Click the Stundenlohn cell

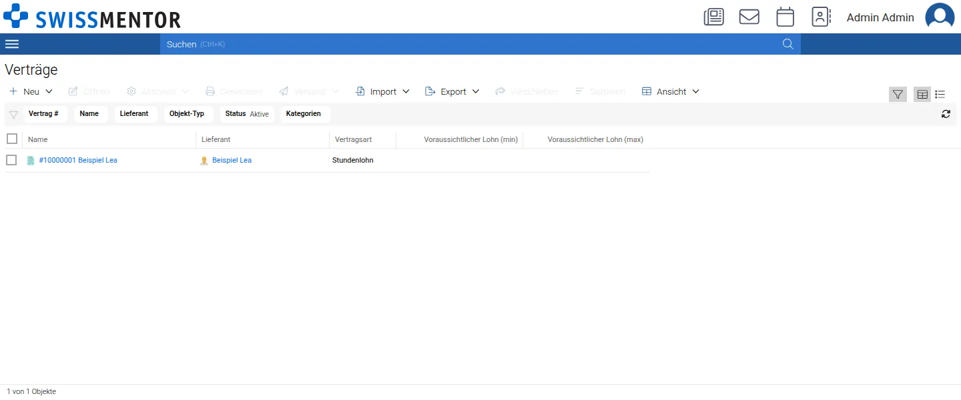tap(353, 161)
